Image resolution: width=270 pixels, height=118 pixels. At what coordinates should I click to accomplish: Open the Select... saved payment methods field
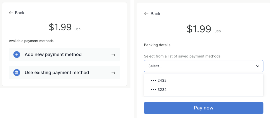click(200, 66)
